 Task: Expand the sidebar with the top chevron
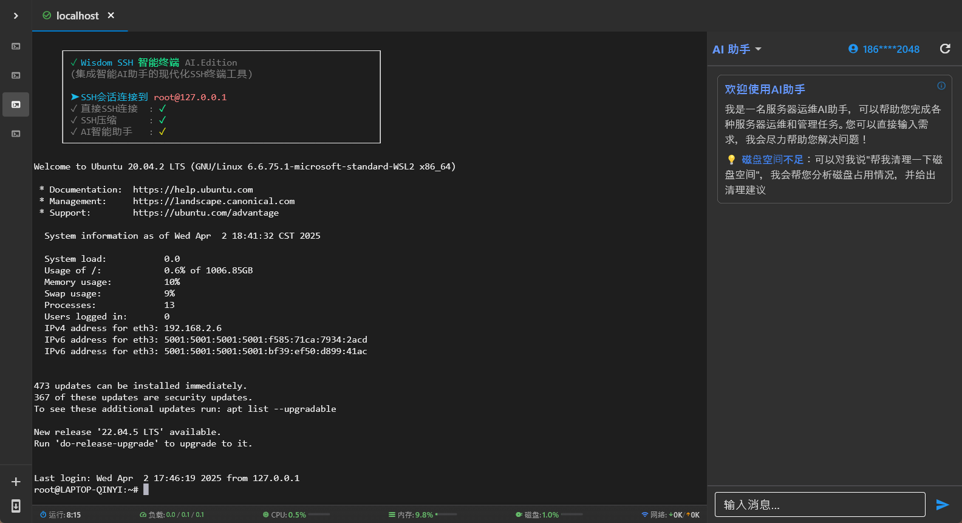16,16
